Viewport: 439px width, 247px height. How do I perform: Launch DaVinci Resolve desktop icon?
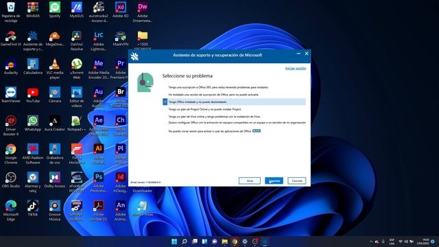coord(76,40)
